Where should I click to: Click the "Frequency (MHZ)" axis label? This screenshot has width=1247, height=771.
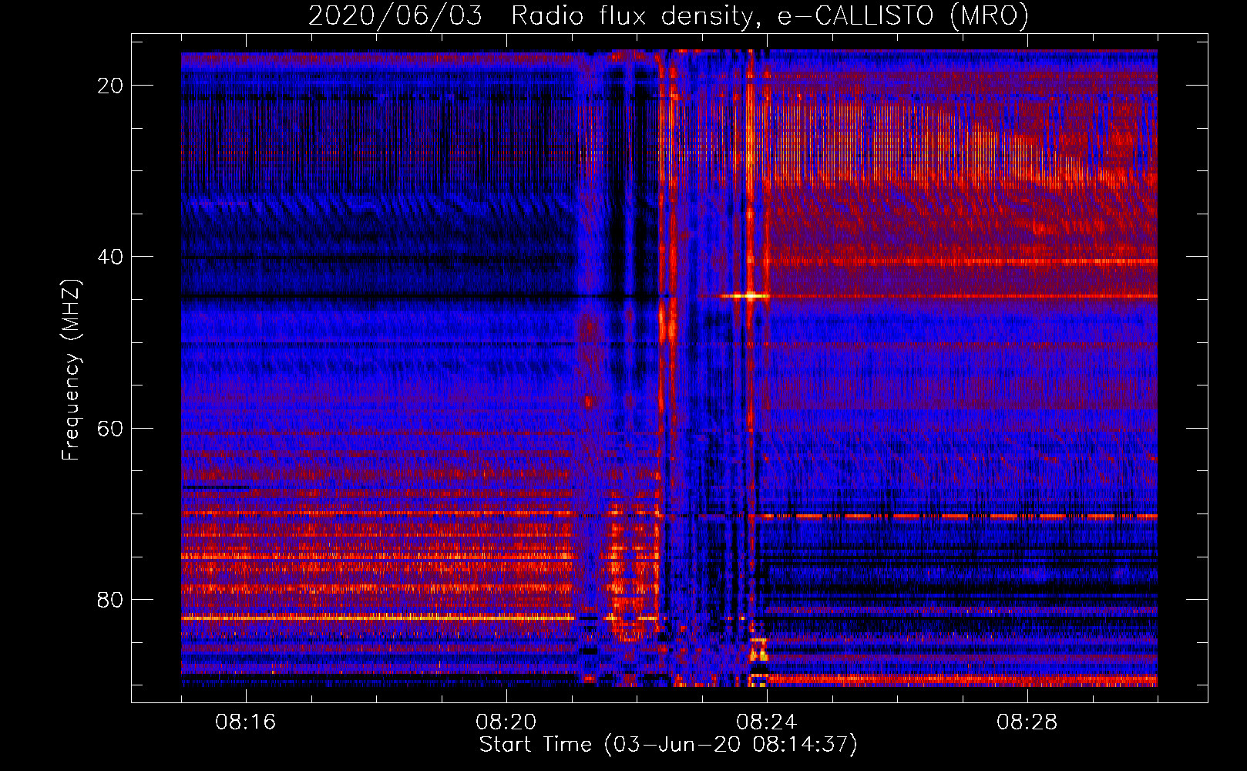coord(72,369)
